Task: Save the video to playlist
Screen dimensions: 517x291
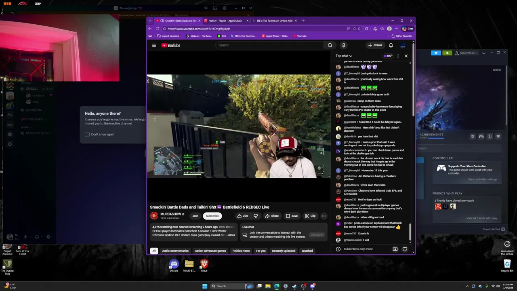Action: 292,216
